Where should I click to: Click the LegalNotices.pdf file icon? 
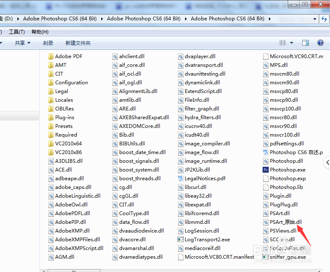click(181, 179)
